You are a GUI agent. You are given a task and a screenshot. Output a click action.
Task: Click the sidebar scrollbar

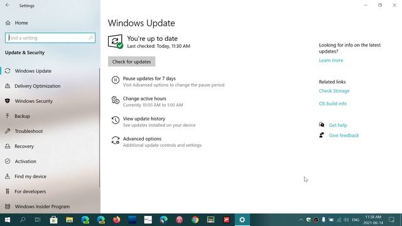(x=99, y=127)
